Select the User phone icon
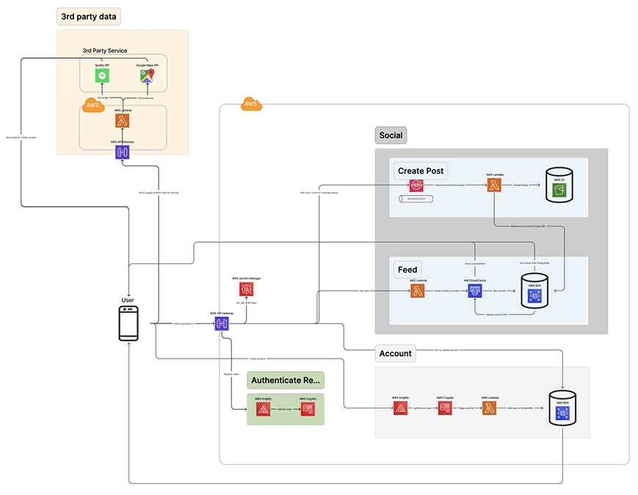This screenshot has height=495, width=638. click(128, 323)
